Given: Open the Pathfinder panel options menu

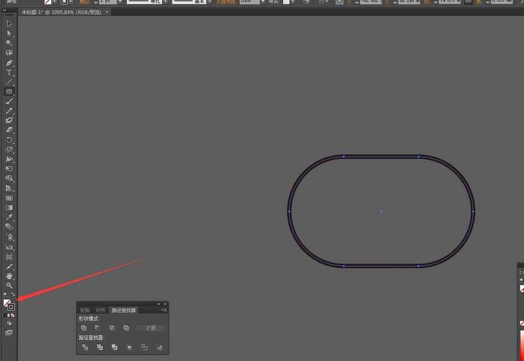Looking at the screenshot, I should click(164, 310).
